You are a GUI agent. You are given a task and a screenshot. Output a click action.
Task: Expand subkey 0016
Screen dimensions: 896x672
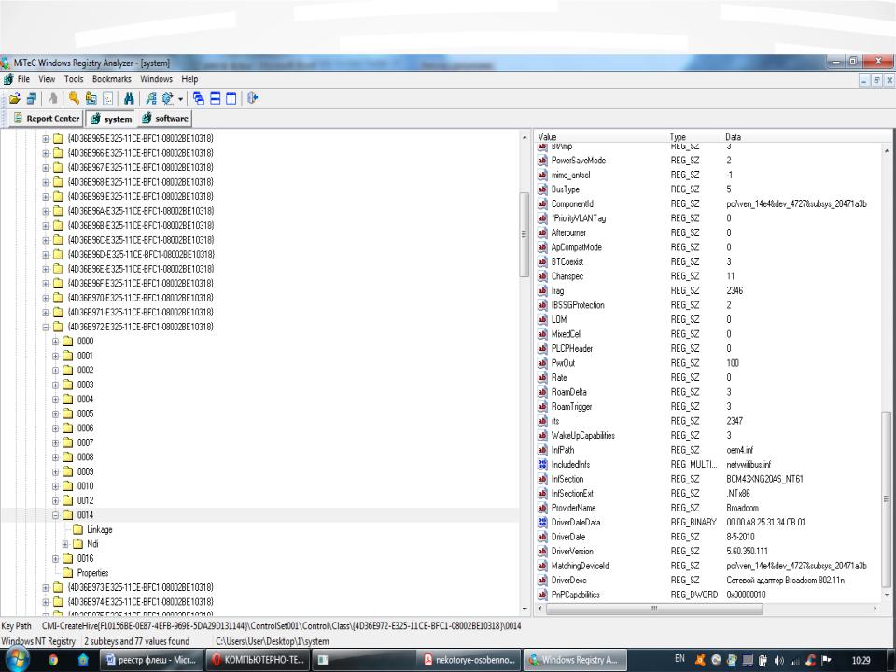[x=55, y=558]
